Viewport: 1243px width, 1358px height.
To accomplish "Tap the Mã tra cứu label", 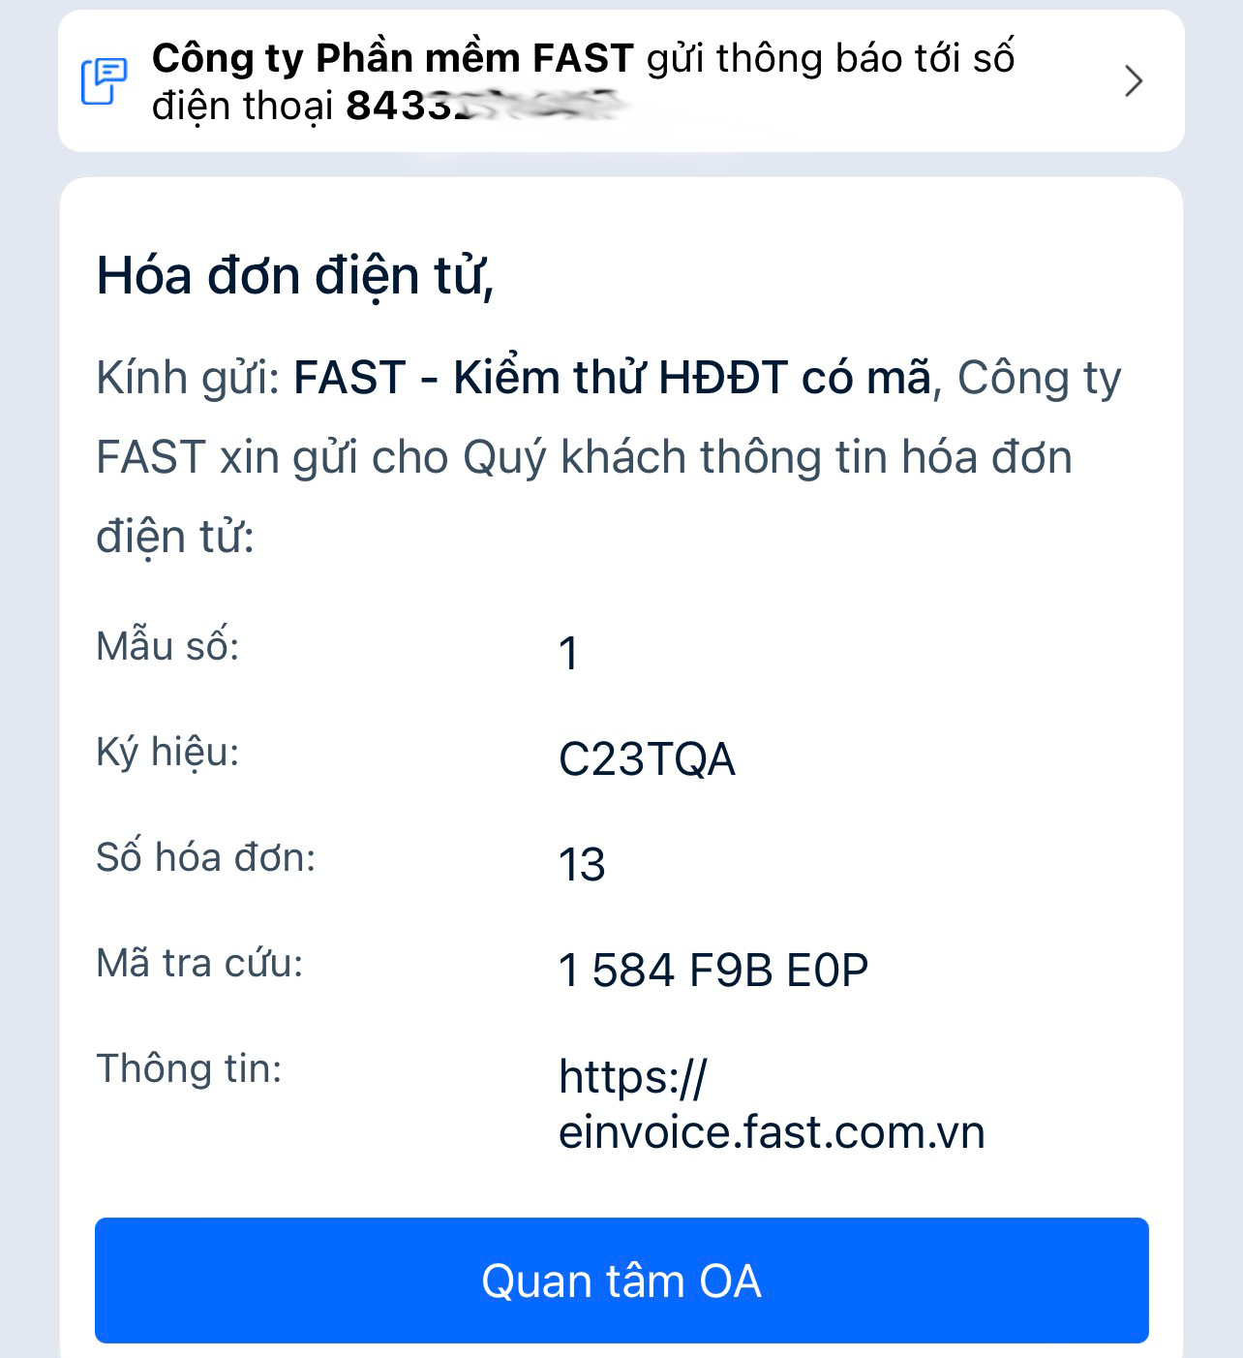I will click(199, 963).
